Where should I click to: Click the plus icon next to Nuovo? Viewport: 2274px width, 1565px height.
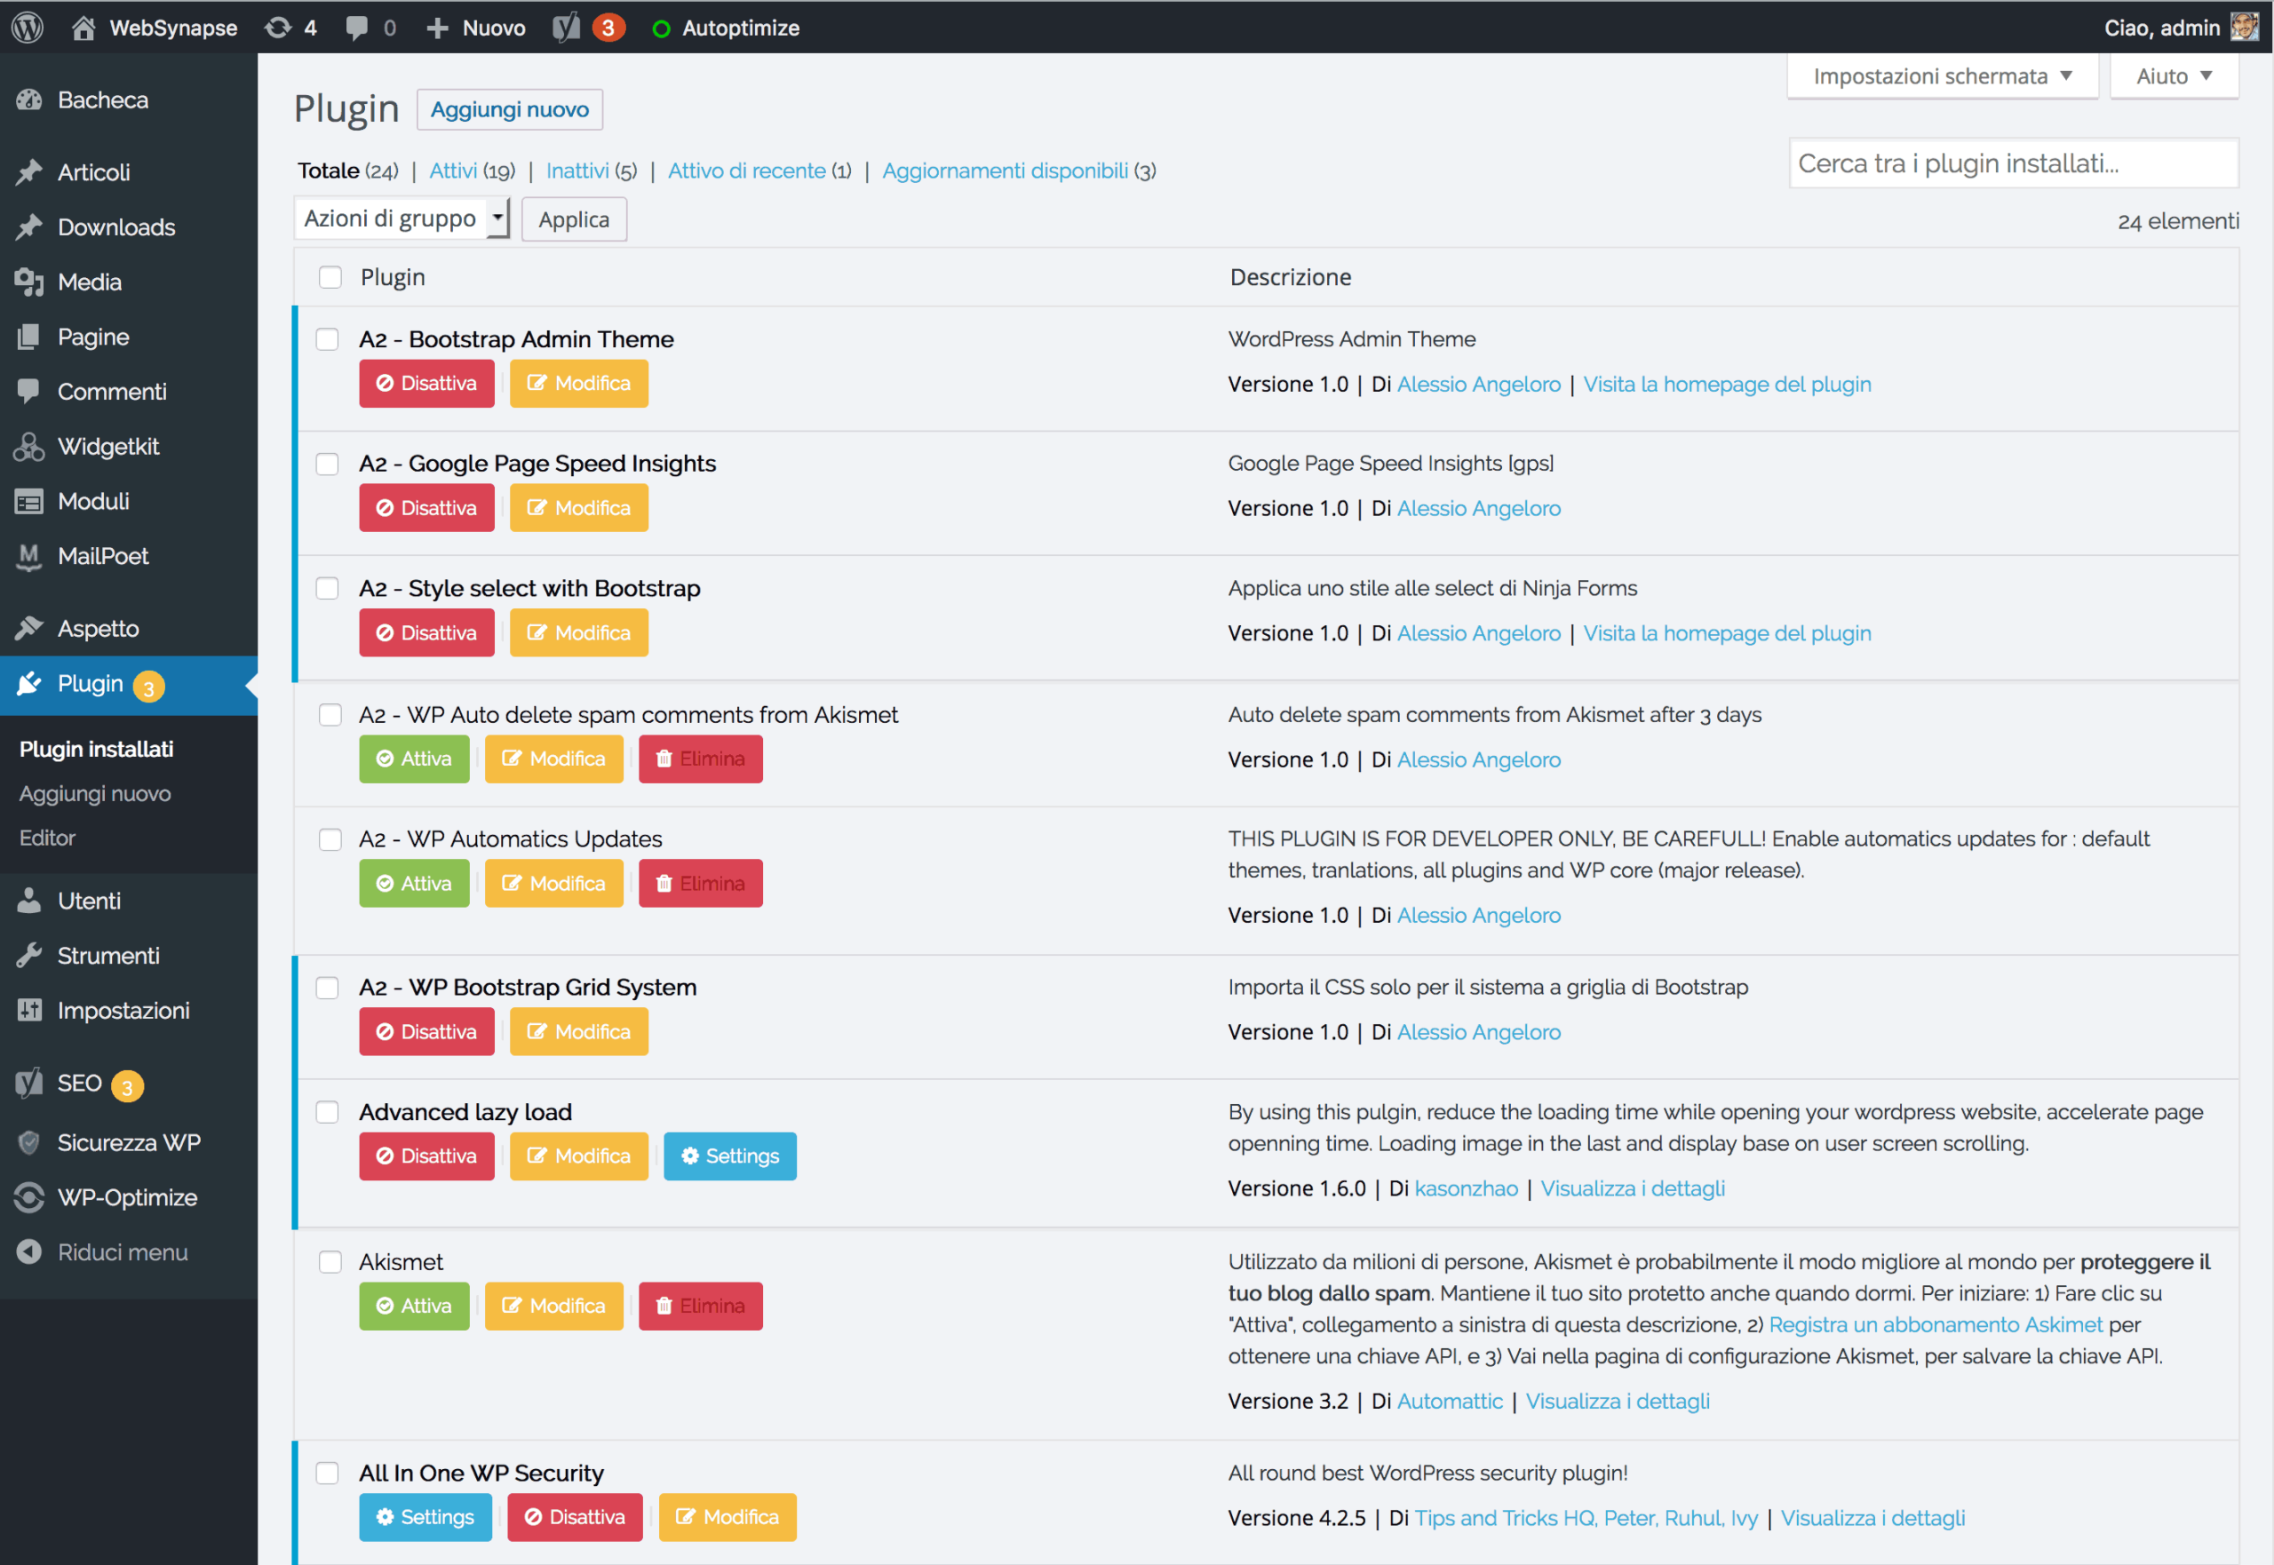pyautogui.click(x=437, y=28)
